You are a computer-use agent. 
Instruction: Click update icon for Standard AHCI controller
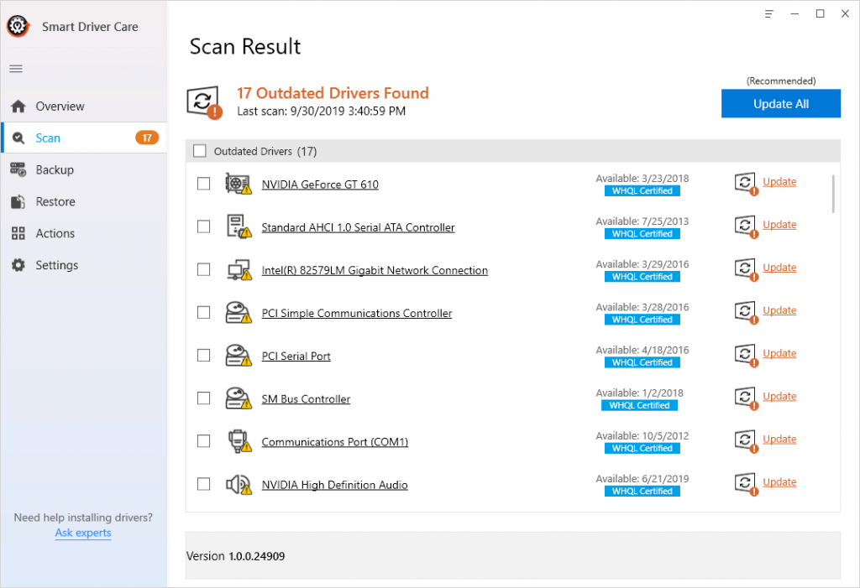coord(746,226)
